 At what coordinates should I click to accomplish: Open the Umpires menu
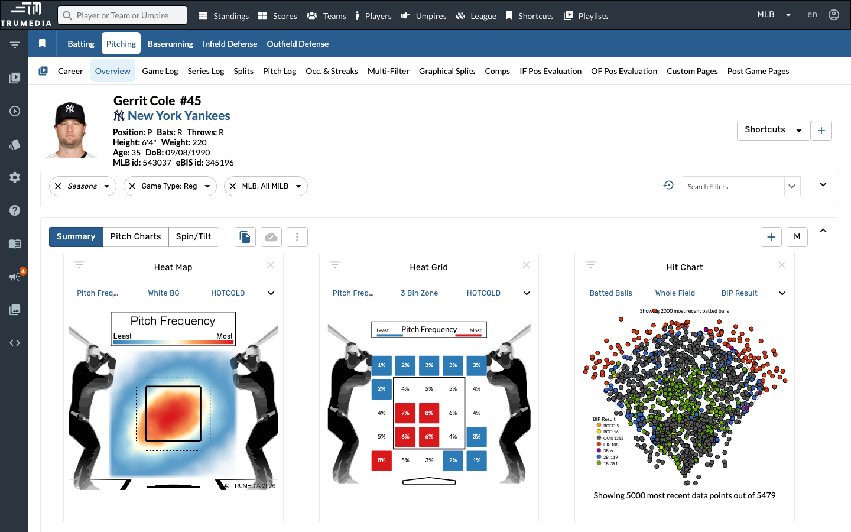pos(424,16)
